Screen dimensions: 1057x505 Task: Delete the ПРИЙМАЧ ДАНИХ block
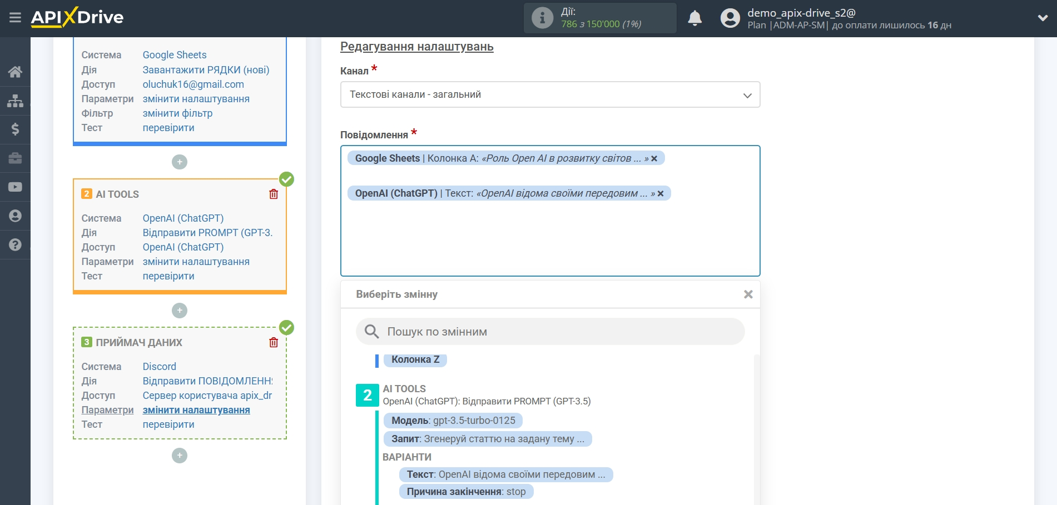pyautogui.click(x=274, y=342)
